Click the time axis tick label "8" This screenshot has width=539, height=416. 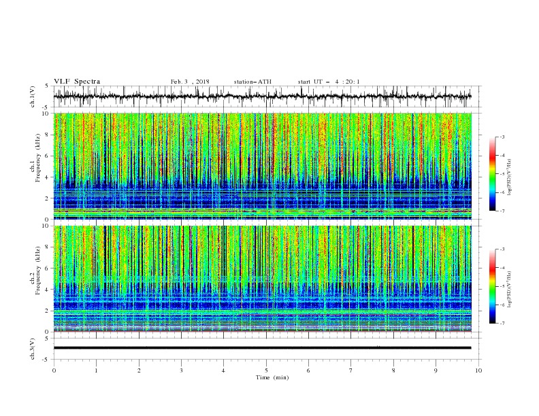click(x=393, y=370)
